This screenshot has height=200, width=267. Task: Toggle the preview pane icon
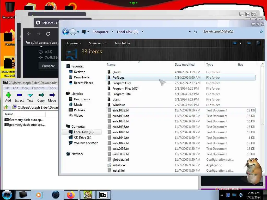249,43
